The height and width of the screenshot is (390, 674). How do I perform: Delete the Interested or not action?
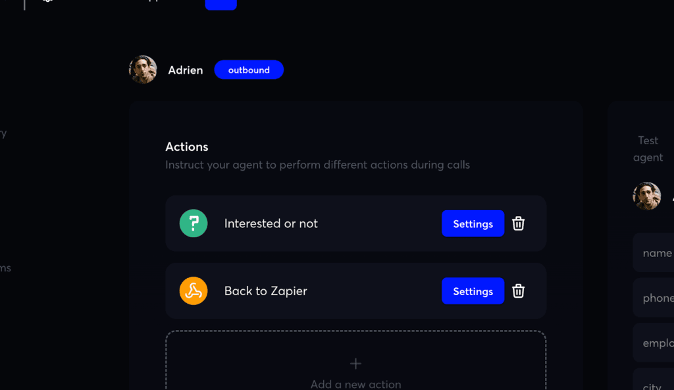(x=518, y=223)
